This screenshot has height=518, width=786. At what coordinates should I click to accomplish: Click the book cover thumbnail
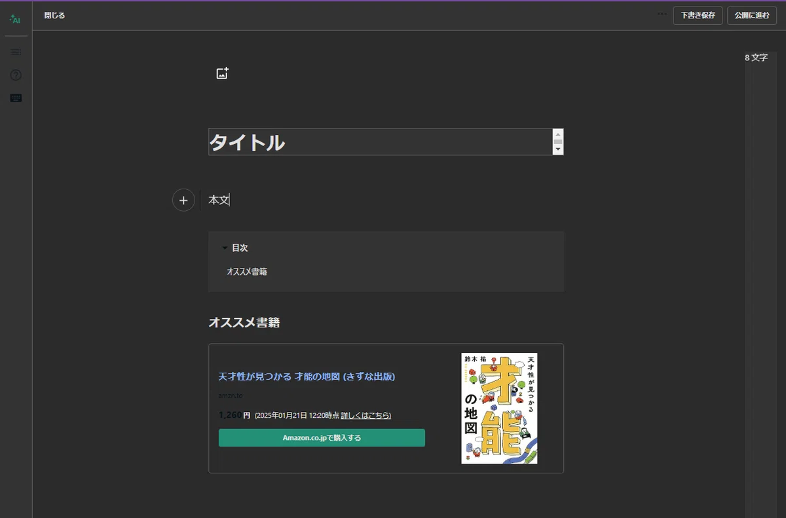[499, 408]
